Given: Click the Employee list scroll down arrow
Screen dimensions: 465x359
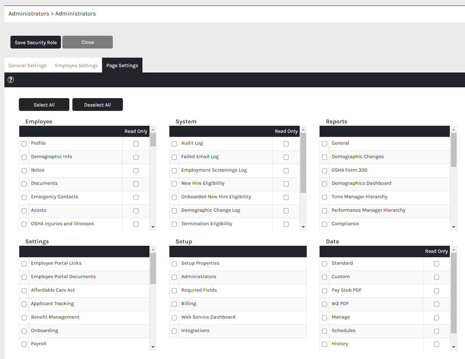Looking at the screenshot, I should [153, 227].
